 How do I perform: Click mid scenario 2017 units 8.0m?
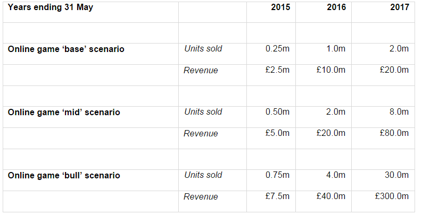coord(399,111)
